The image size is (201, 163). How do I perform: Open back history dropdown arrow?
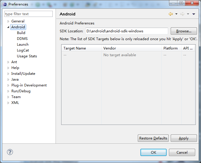click(x=177, y=14)
